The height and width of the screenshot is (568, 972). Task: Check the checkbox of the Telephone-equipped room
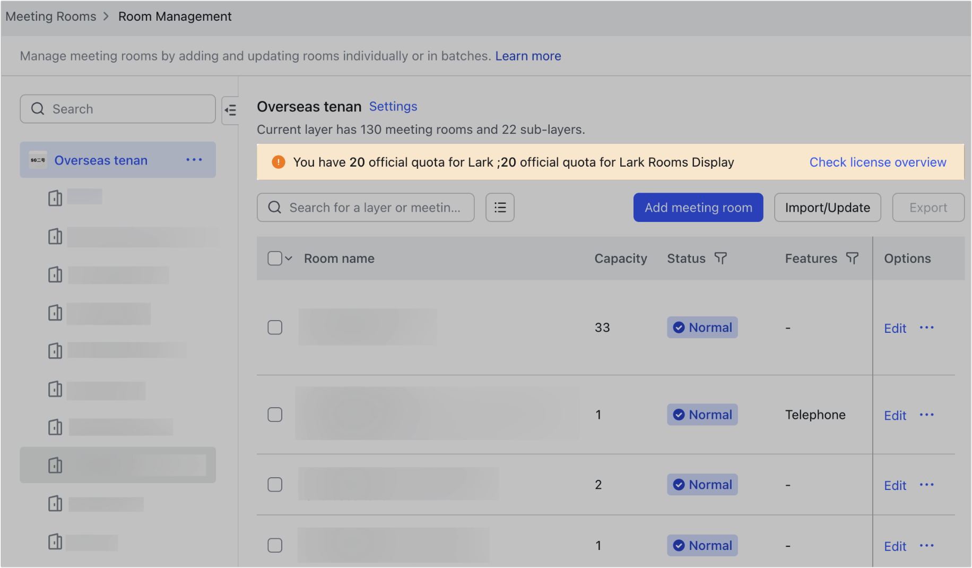click(x=274, y=415)
